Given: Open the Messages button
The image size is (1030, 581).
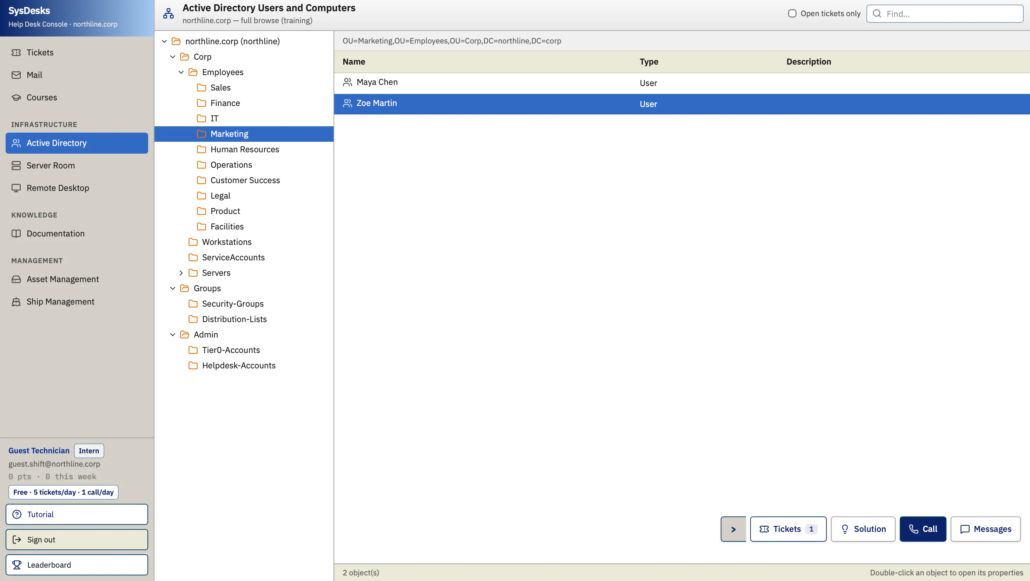Looking at the screenshot, I should pyautogui.click(x=985, y=529).
